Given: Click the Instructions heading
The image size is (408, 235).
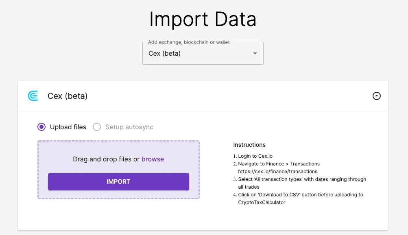Looking at the screenshot, I should pos(249,145).
